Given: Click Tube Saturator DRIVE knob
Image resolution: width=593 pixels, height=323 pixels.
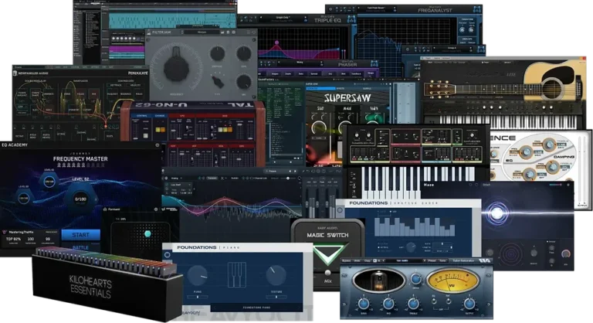Looking at the screenshot, I should [x=415, y=279].
